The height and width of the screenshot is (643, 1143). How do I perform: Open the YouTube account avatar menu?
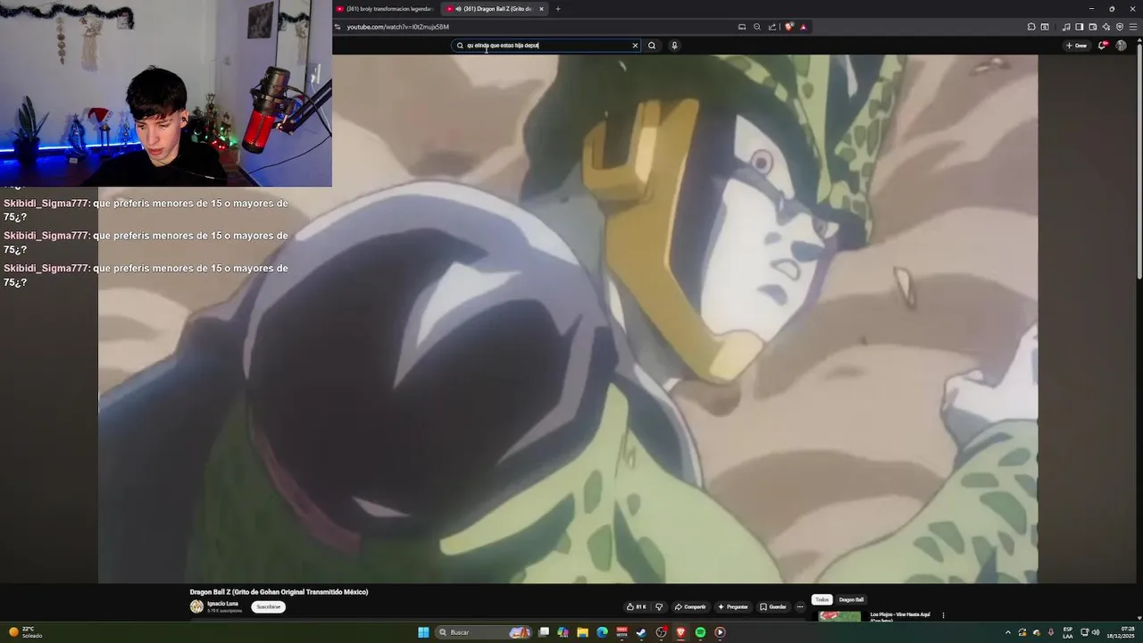pyautogui.click(x=1121, y=46)
